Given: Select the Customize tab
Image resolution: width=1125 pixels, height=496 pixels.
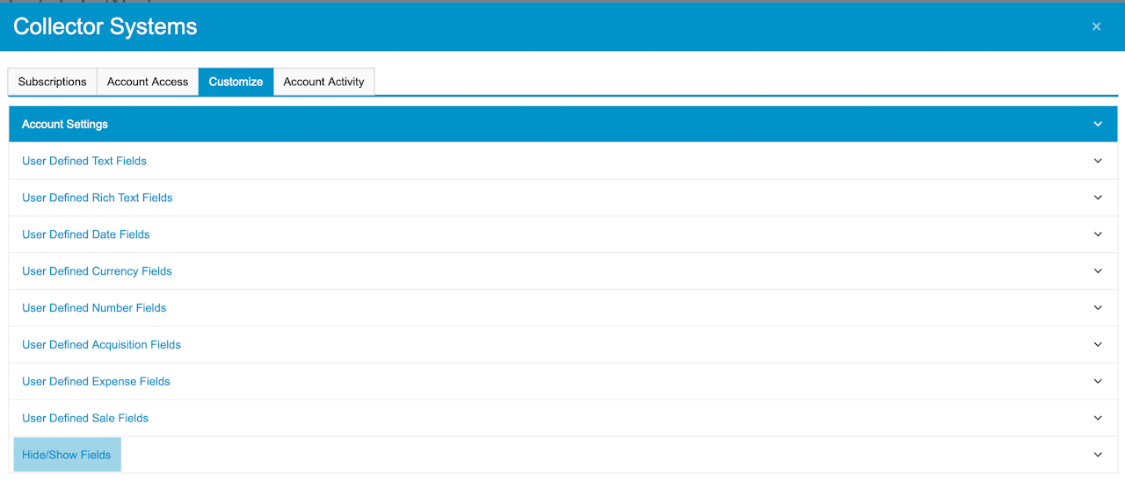Looking at the screenshot, I should (x=236, y=82).
